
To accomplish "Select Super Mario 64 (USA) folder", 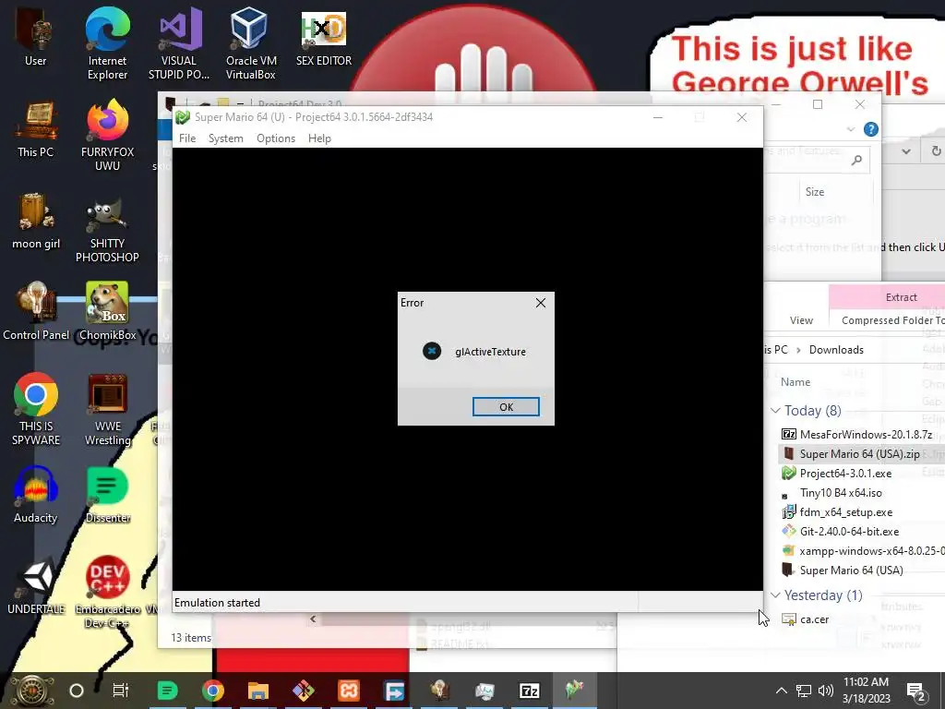I will tap(842, 570).
